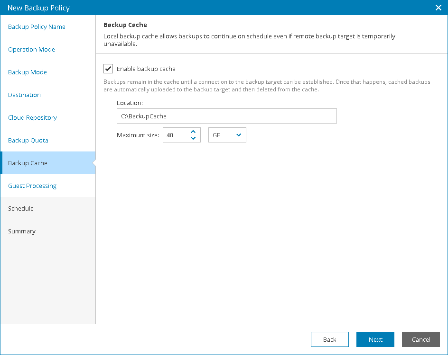Click the Maximum size number field
The image size is (448, 355).
click(175, 135)
